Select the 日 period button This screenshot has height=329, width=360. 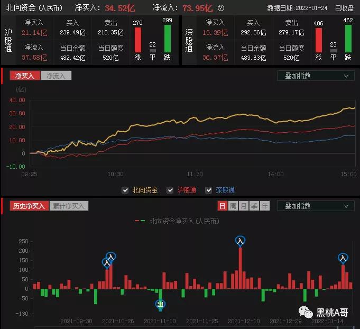pyautogui.click(x=222, y=206)
